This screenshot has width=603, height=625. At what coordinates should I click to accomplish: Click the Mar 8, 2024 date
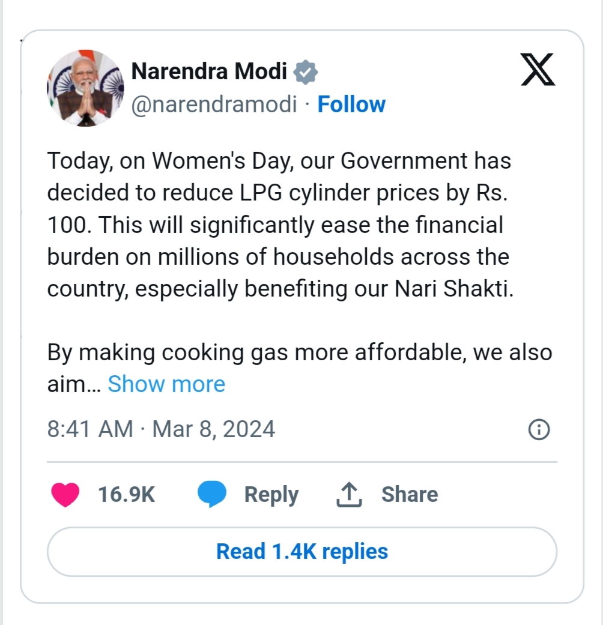(214, 430)
